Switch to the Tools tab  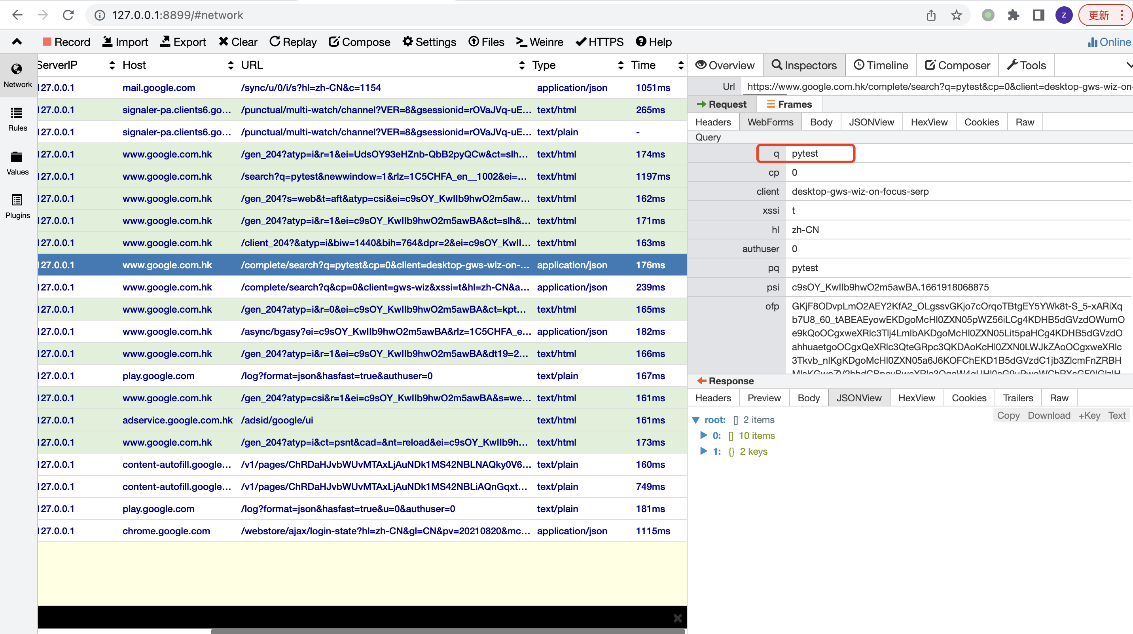tap(1027, 65)
